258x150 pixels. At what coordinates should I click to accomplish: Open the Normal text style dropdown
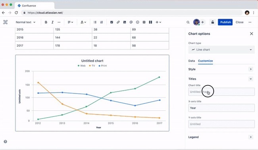click(25, 22)
